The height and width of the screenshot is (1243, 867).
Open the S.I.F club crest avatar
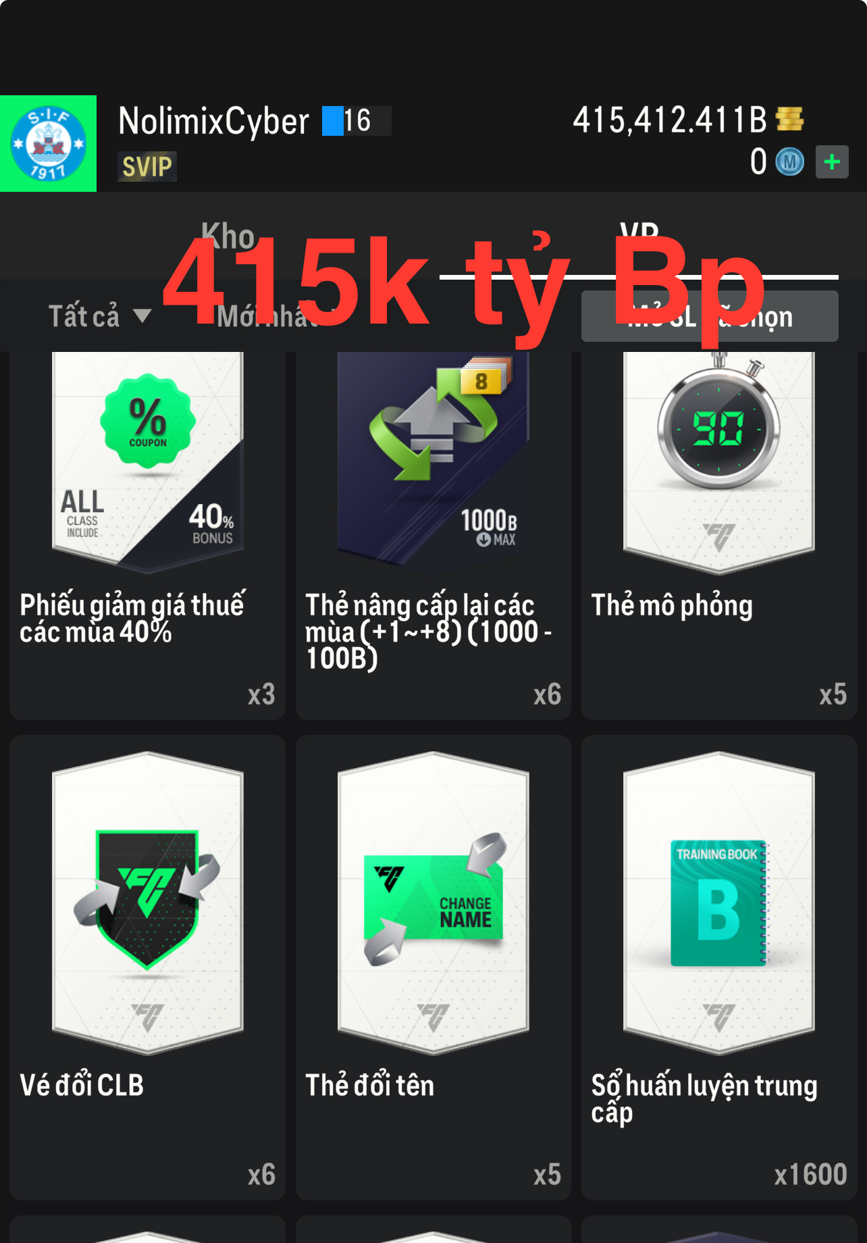pos(48,143)
